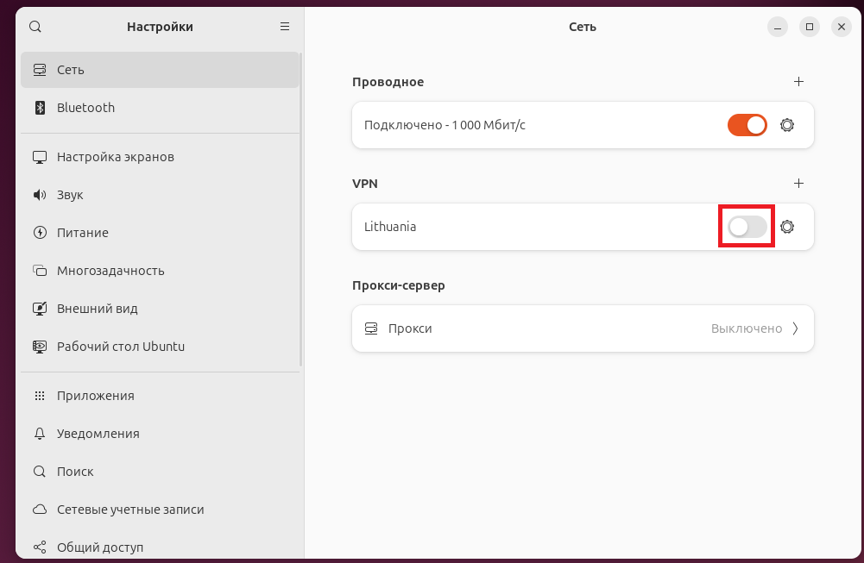Screen dimensions: 864x563
Task: Open Lithuania VPN gear settings
Action: point(786,227)
